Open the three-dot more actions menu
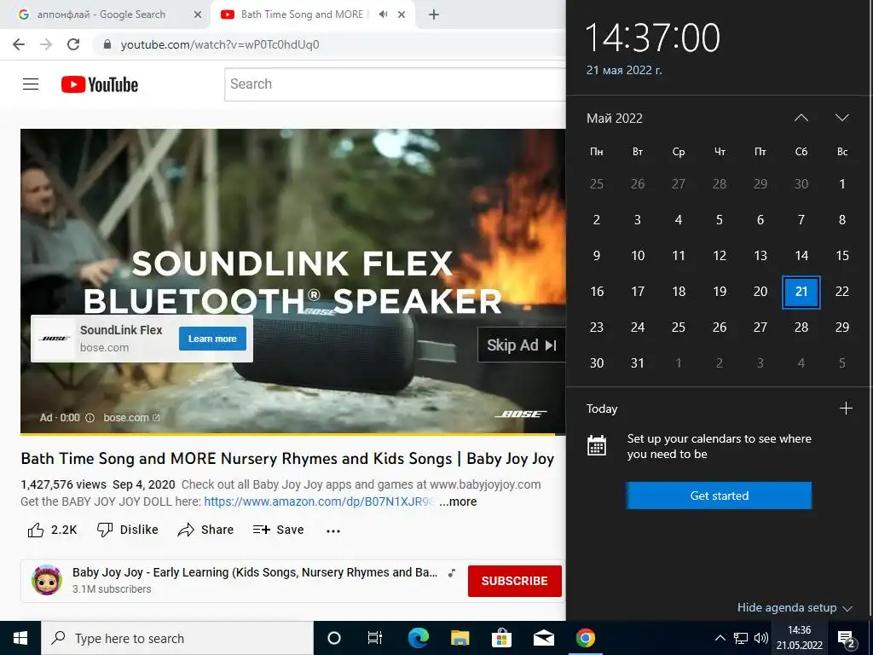 pos(333,530)
